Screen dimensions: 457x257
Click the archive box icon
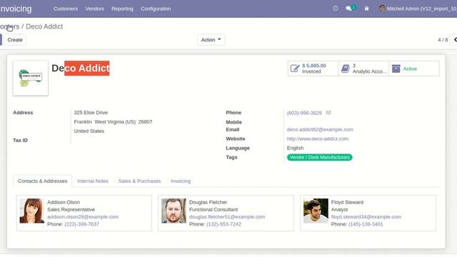click(x=396, y=69)
